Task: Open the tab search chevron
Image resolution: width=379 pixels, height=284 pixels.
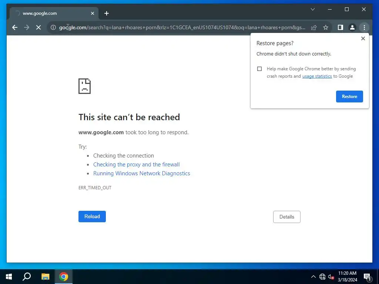Action: click(312, 9)
